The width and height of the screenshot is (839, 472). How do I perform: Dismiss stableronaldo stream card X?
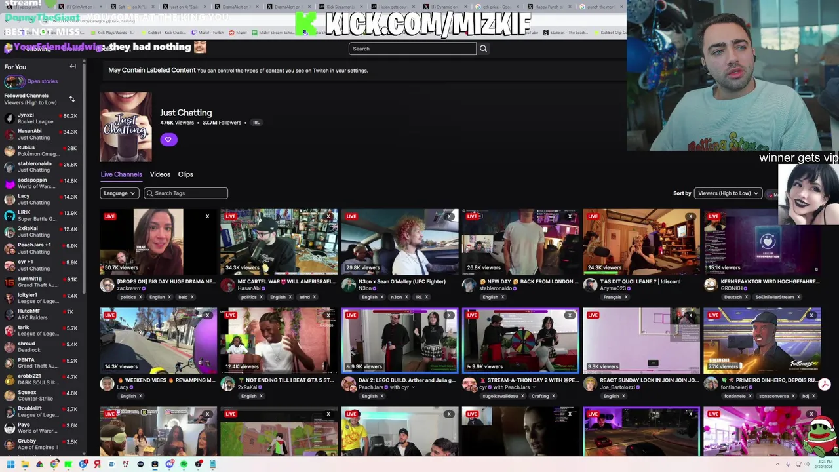pos(570,216)
